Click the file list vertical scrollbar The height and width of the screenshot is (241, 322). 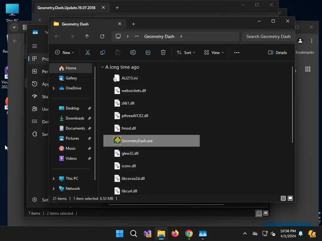pyautogui.click(x=292, y=104)
